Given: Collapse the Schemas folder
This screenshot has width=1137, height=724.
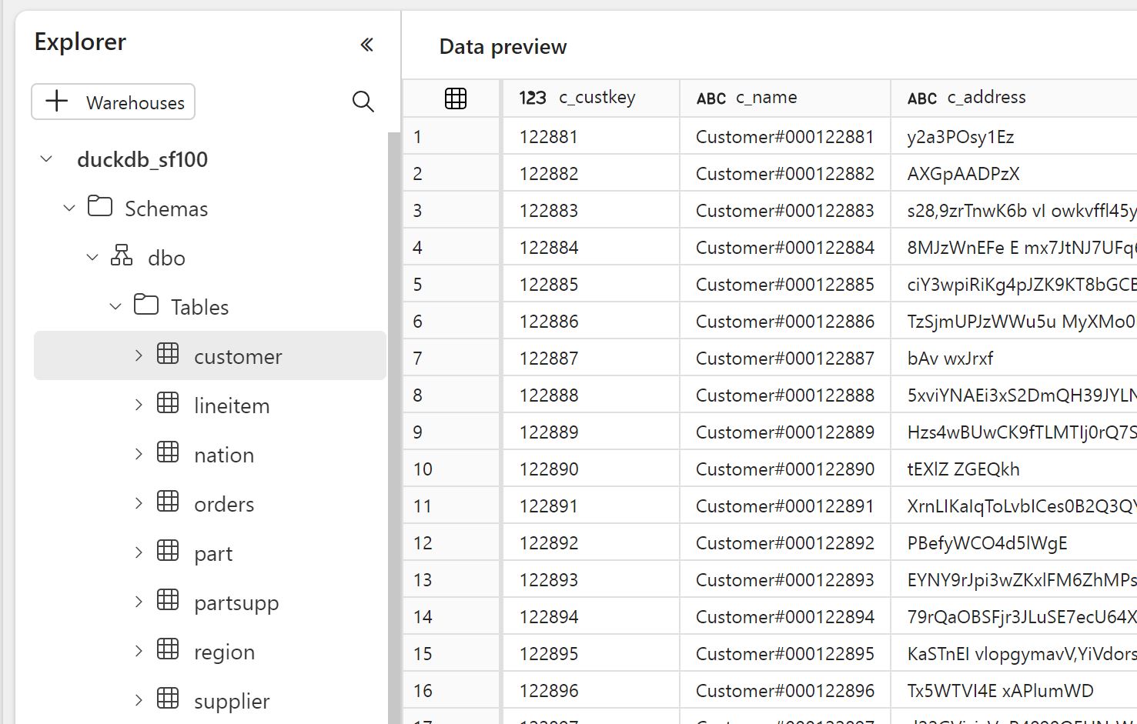Looking at the screenshot, I should pos(69,208).
